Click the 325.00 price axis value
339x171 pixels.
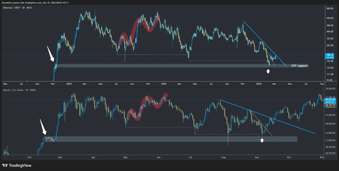click(330, 38)
